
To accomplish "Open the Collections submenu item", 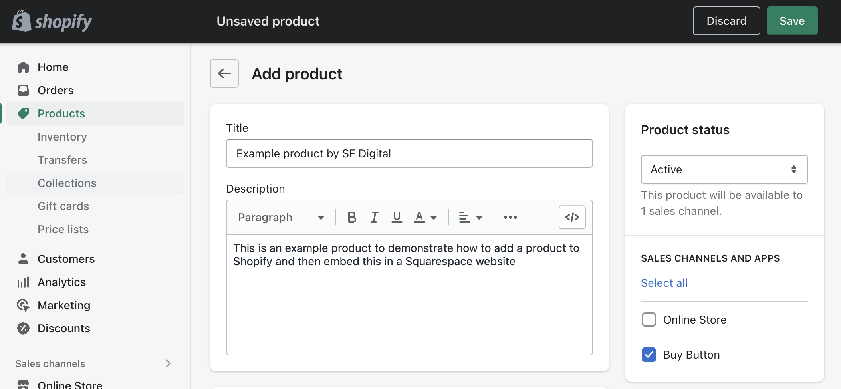I will tap(95, 183).
